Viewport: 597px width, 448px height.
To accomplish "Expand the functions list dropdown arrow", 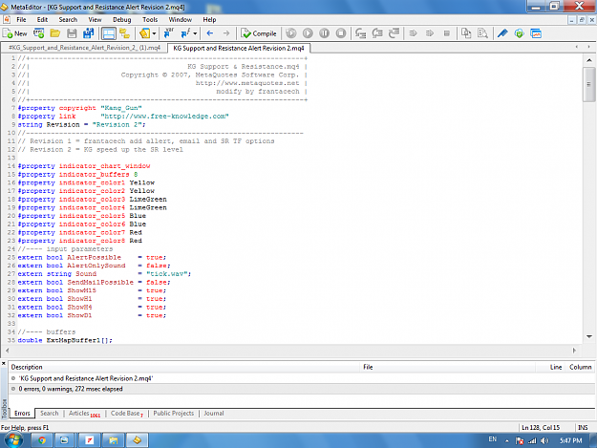I will pyautogui.click(x=195, y=33).
